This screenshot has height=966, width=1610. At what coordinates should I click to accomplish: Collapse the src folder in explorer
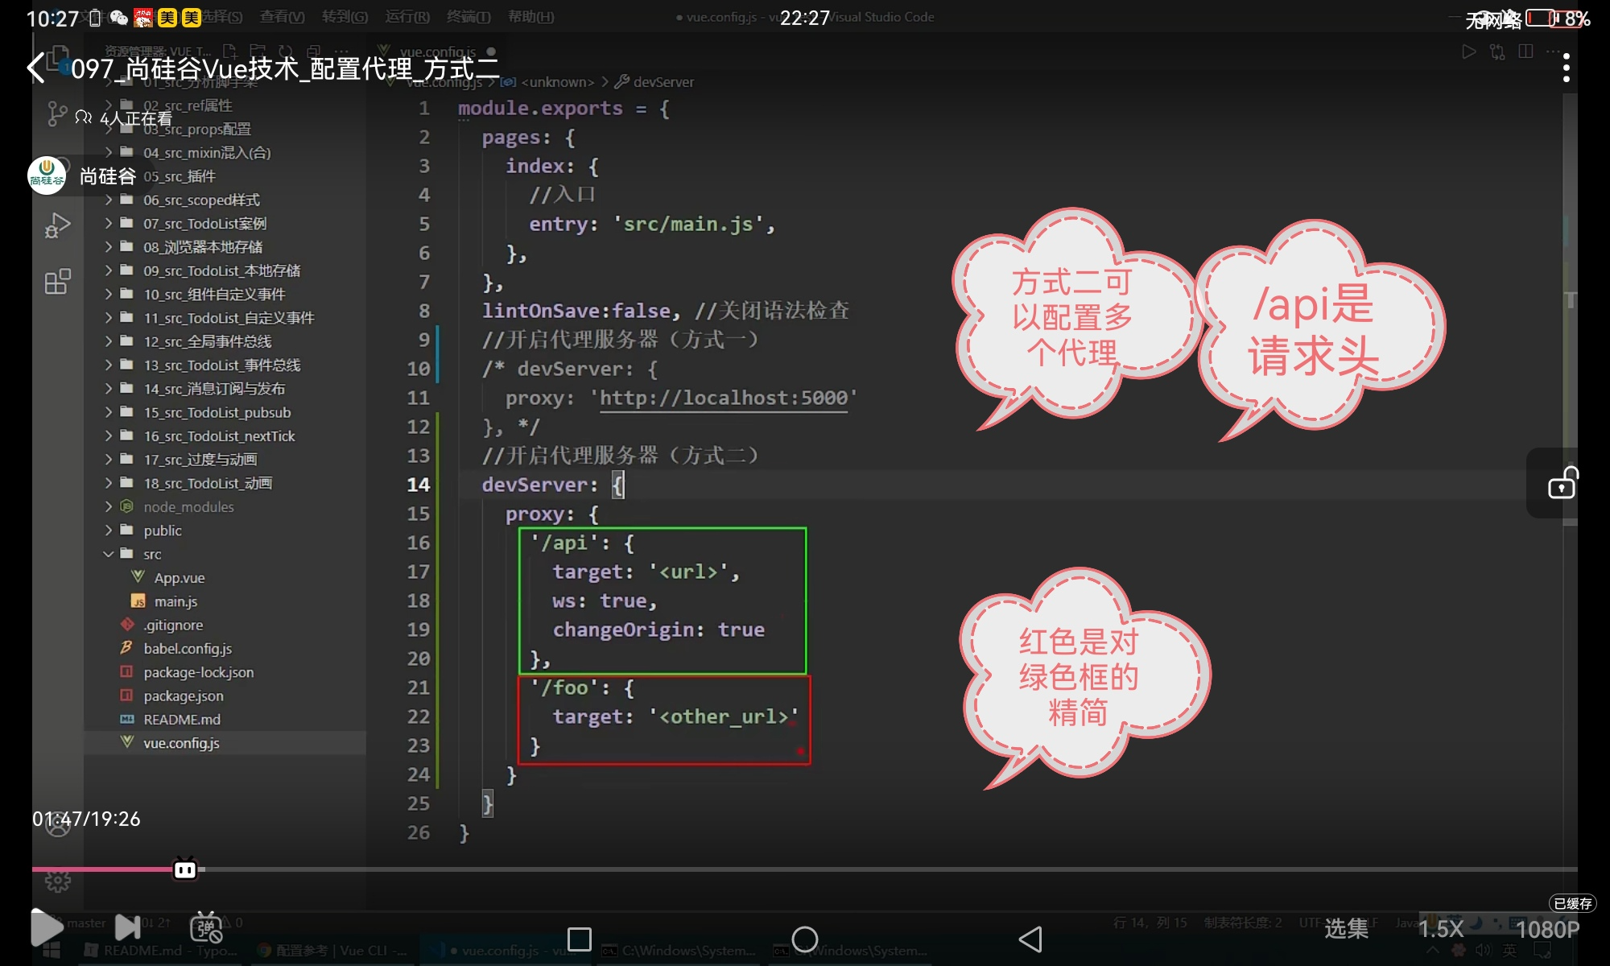[152, 554]
